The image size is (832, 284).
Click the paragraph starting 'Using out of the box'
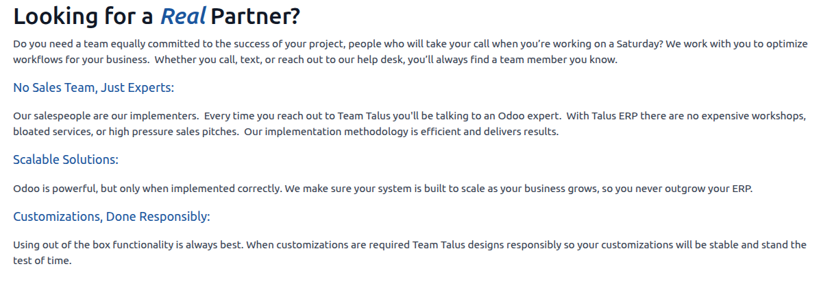(x=410, y=252)
